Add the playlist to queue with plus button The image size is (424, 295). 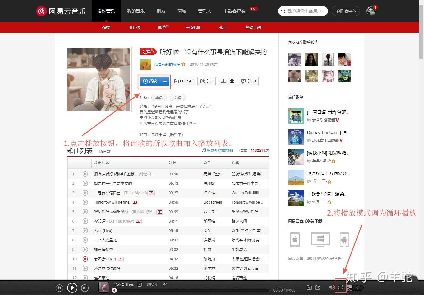pyautogui.click(x=165, y=81)
